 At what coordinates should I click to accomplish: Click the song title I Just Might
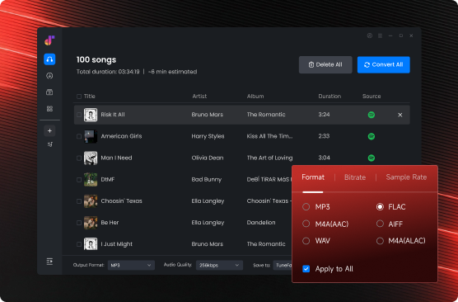(x=116, y=244)
